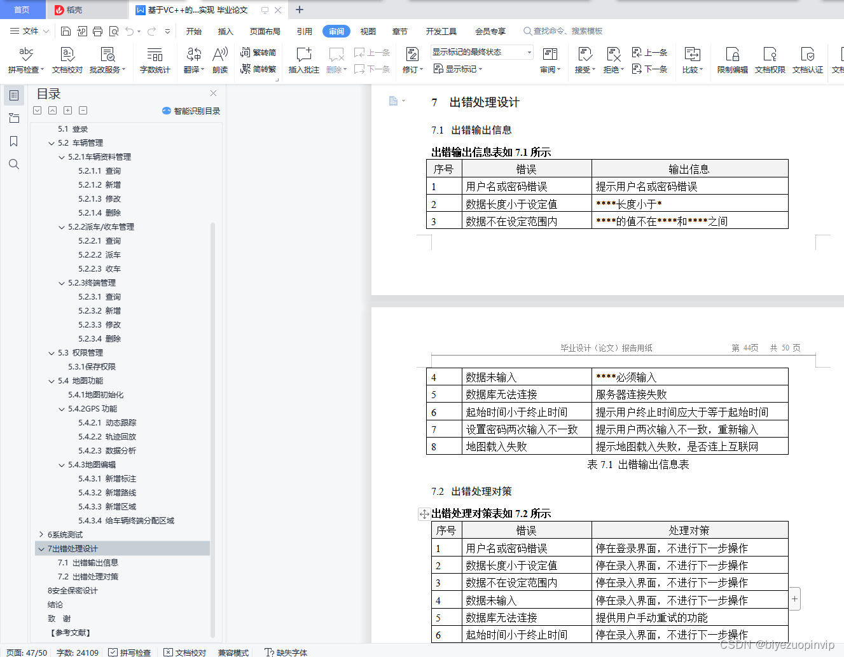Click 下一条 to jump to next revision

tap(650, 69)
